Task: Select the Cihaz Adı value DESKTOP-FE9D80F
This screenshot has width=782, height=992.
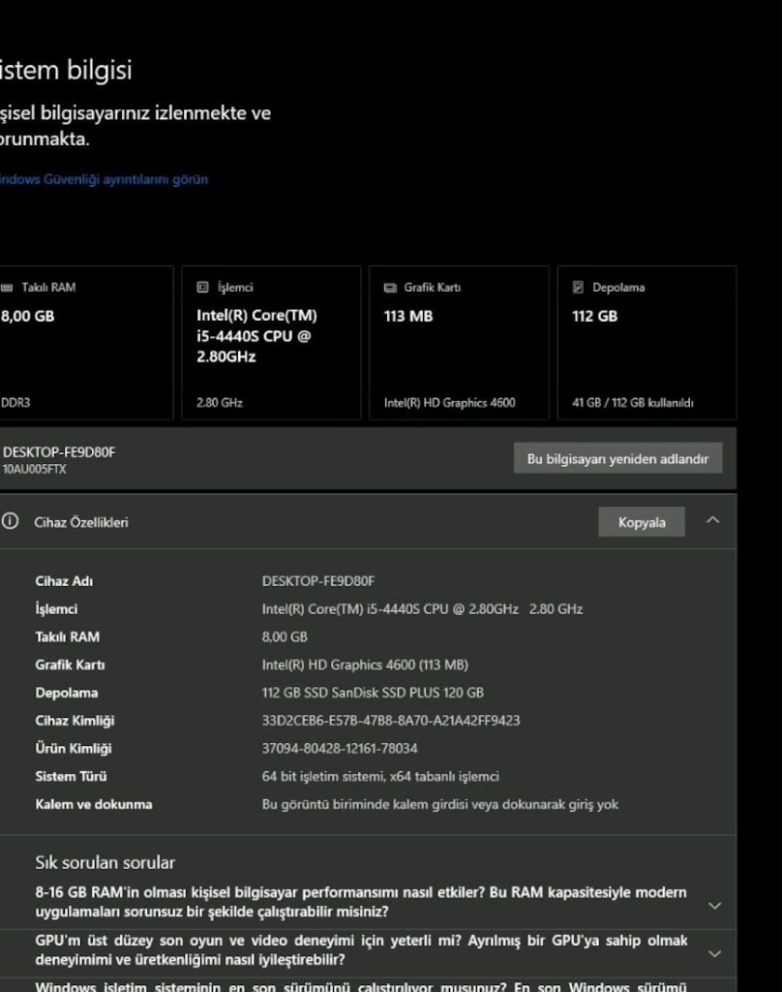Action: click(x=318, y=581)
